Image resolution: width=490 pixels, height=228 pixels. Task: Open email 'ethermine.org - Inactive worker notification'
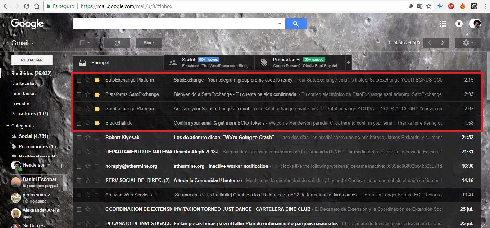[221, 166]
